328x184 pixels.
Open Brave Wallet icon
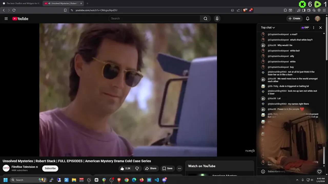click(309, 10)
